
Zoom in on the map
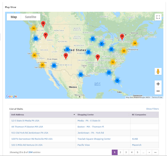click(x=158, y=84)
